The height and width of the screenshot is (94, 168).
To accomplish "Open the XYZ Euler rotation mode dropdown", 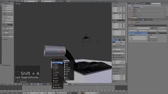I will coord(119,20).
